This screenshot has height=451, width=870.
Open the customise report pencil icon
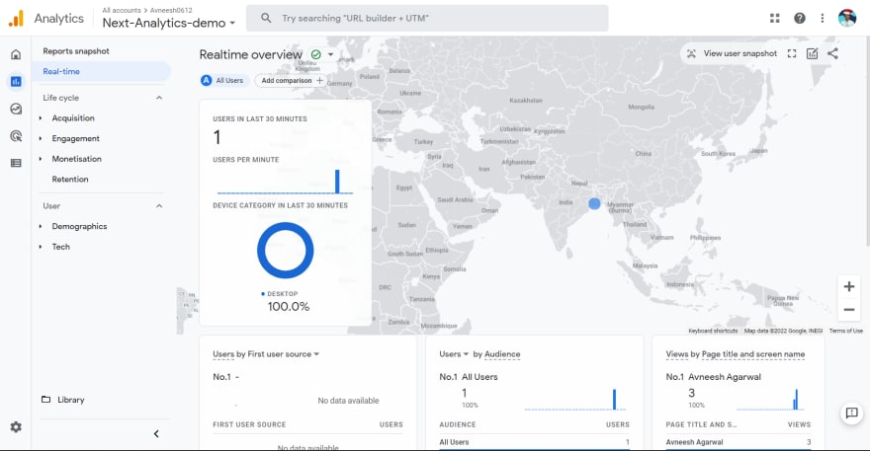pos(812,53)
